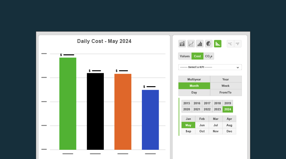Pick the month Oct
The width and height of the screenshot is (286, 159).
[x=202, y=131]
